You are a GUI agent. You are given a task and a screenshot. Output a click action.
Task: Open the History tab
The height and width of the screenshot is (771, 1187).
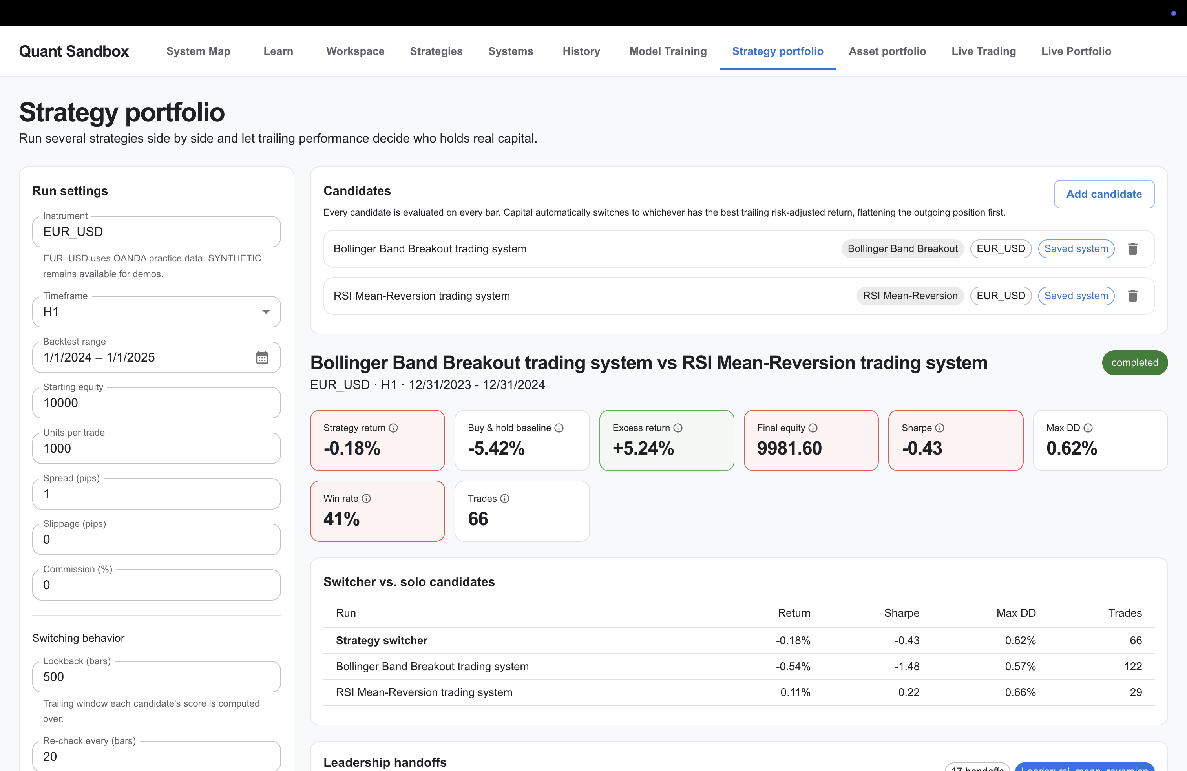pyautogui.click(x=581, y=51)
